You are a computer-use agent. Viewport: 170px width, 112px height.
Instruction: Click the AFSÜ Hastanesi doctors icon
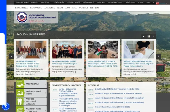(x=20, y=93)
